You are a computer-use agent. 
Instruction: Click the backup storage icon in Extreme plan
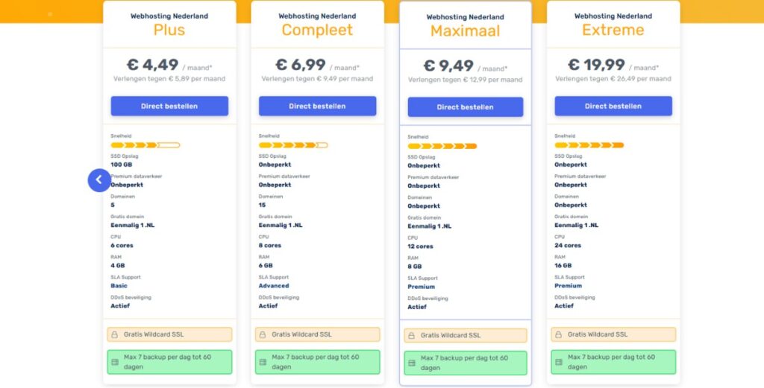coord(559,362)
